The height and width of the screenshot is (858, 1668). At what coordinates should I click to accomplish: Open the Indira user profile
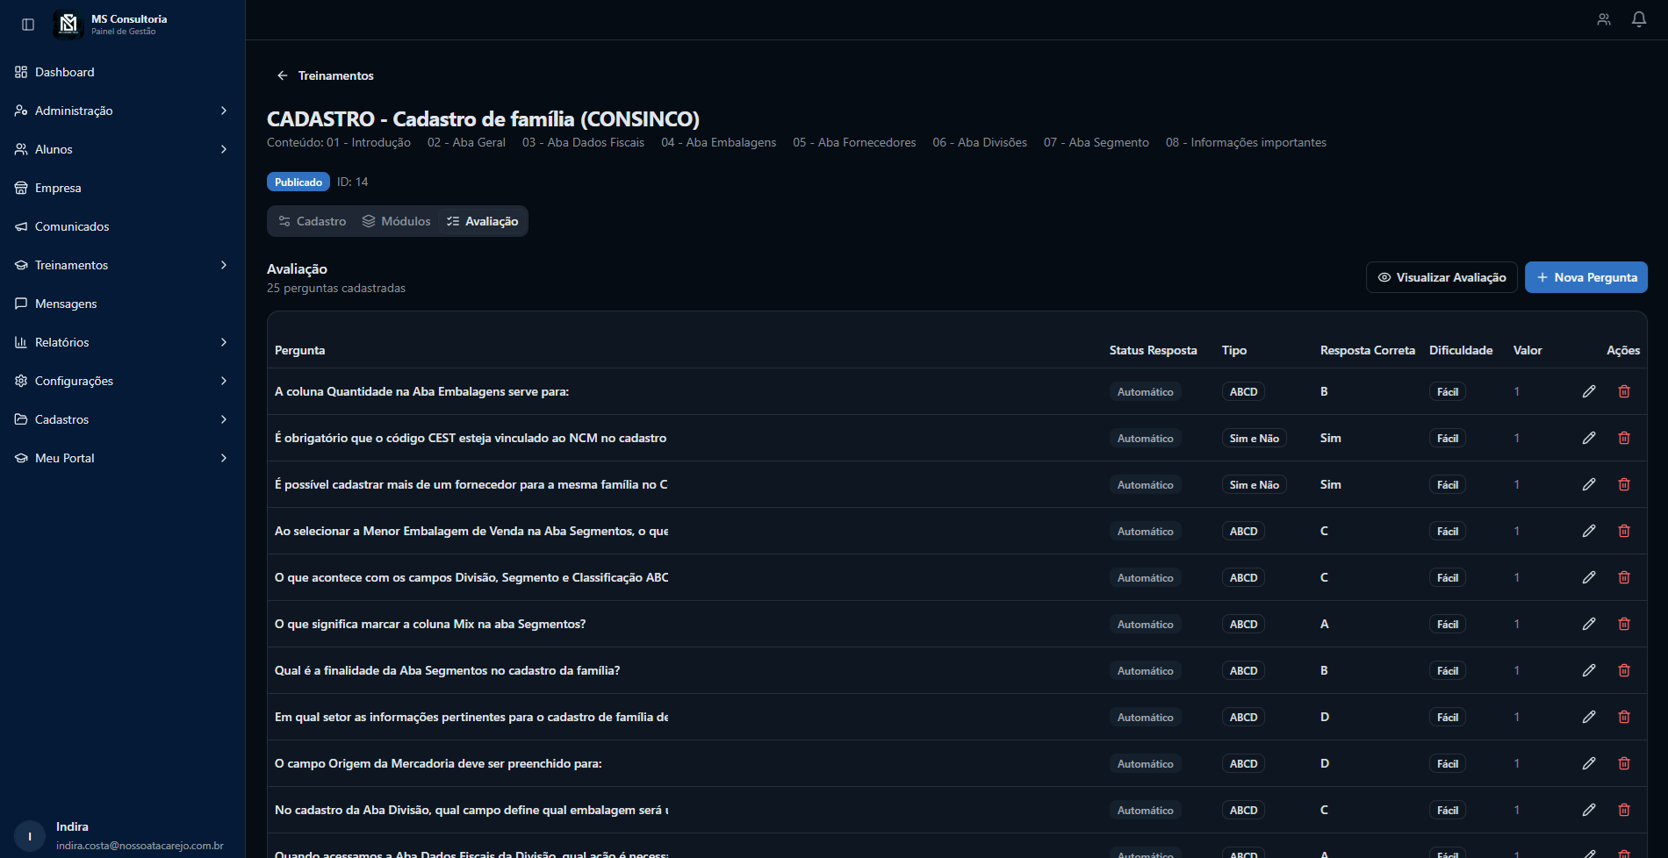pos(122,836)
